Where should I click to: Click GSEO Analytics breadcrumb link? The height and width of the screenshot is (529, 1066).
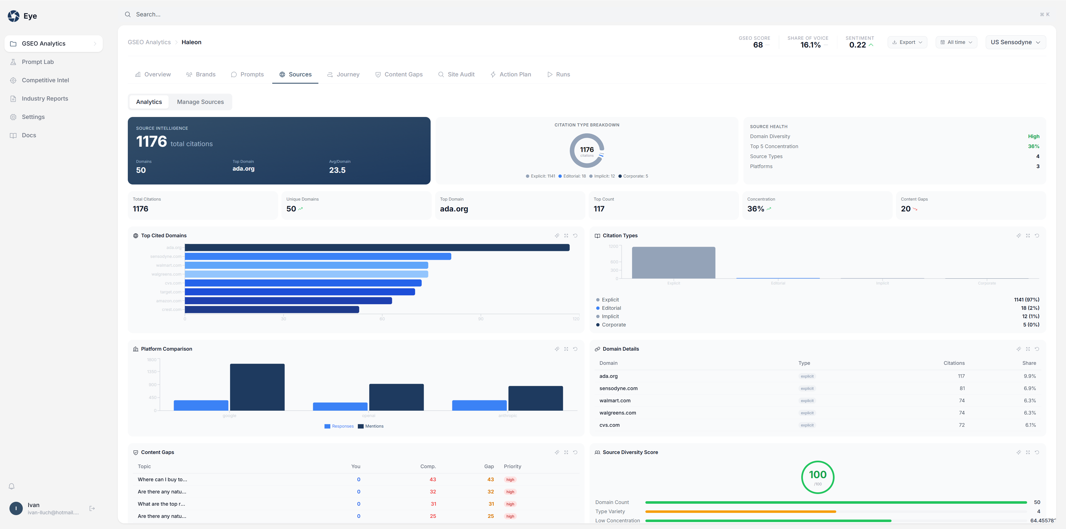point(149,42)
